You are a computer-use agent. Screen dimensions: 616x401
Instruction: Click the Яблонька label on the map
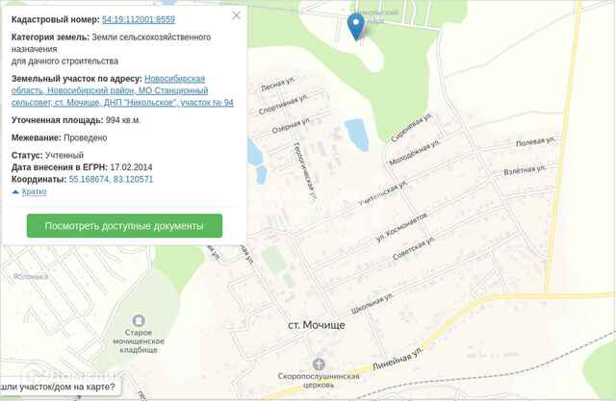(x=31, y=277)
